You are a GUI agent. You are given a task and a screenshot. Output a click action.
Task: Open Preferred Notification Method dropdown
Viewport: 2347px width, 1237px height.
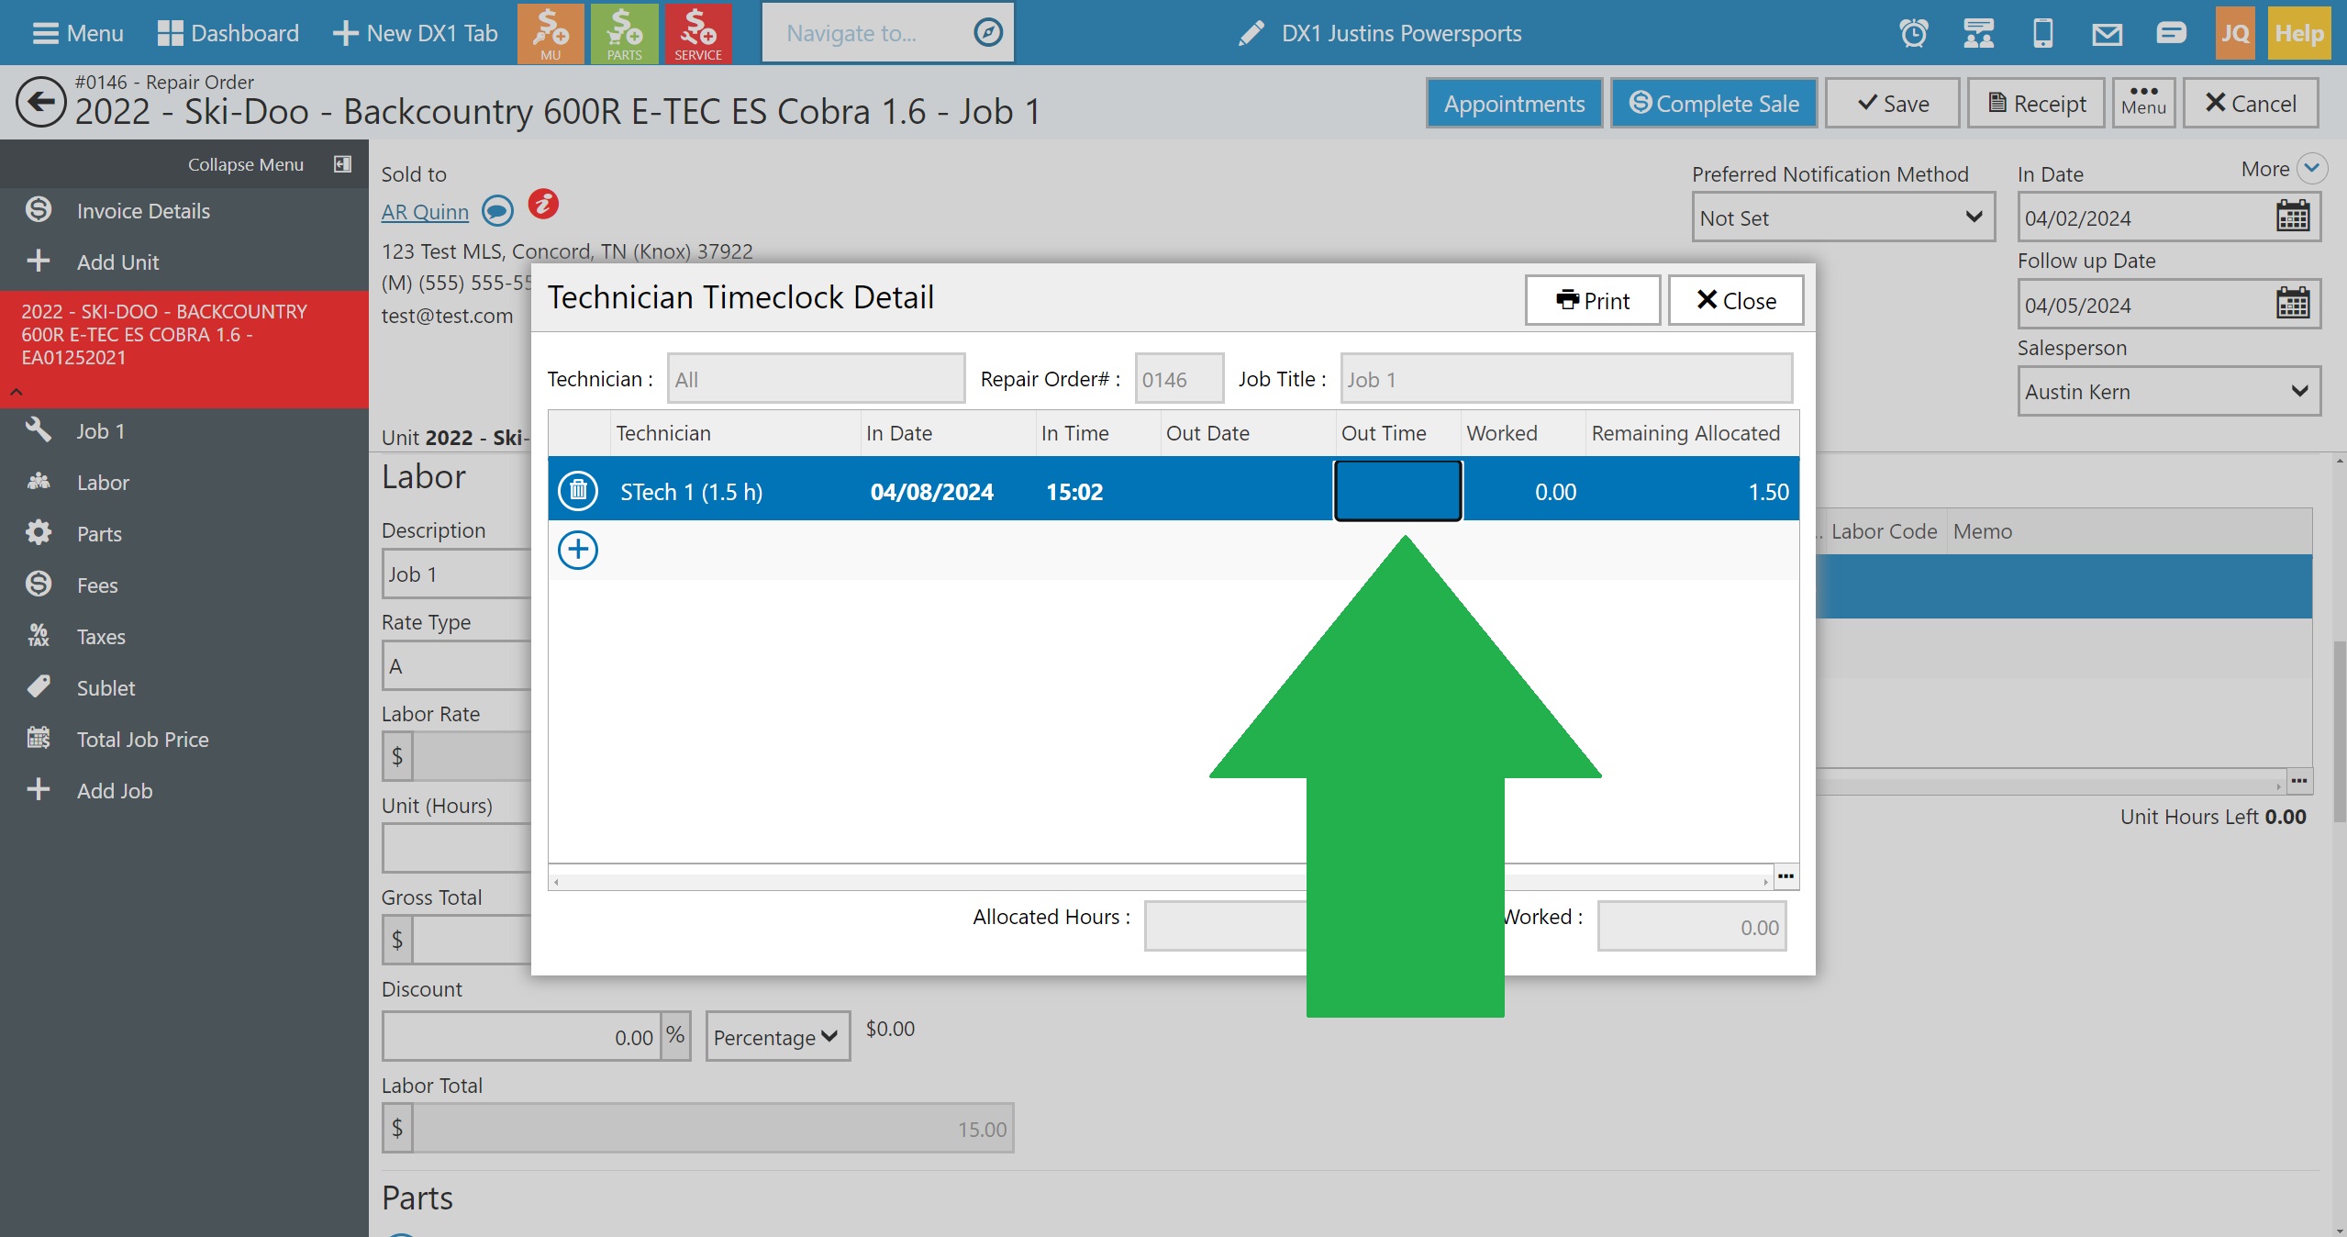1842,217
